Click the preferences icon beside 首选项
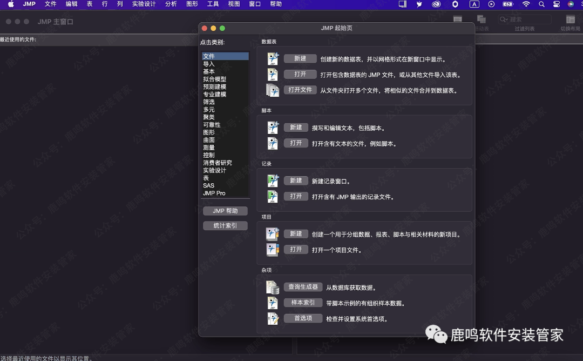 (273, 318)
